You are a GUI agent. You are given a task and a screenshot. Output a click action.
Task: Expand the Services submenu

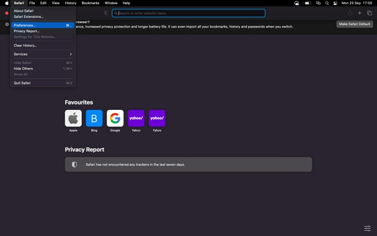[x=43, y=54]
